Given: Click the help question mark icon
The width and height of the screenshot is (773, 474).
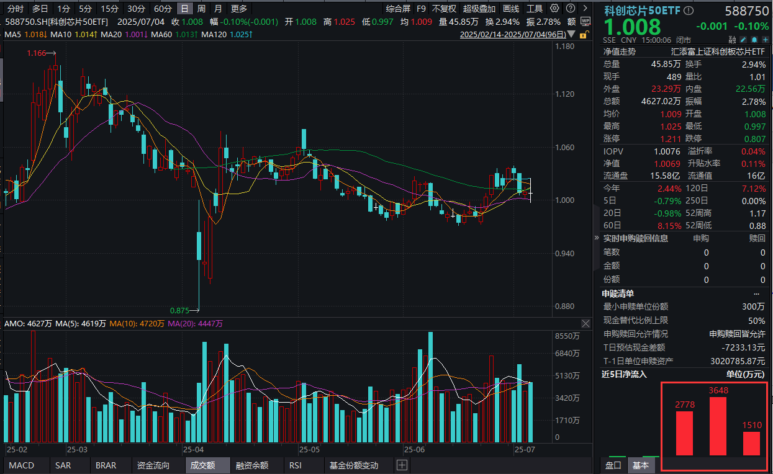Looking at the screenshot, I should (x=569, y=9).
